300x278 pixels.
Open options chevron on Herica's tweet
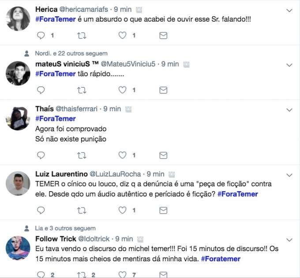click(289, 10)
